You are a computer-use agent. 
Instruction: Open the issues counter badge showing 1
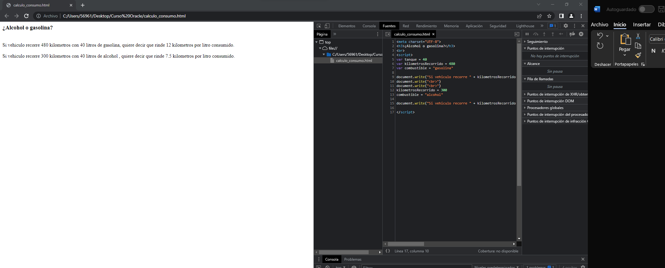click(553, 26)
